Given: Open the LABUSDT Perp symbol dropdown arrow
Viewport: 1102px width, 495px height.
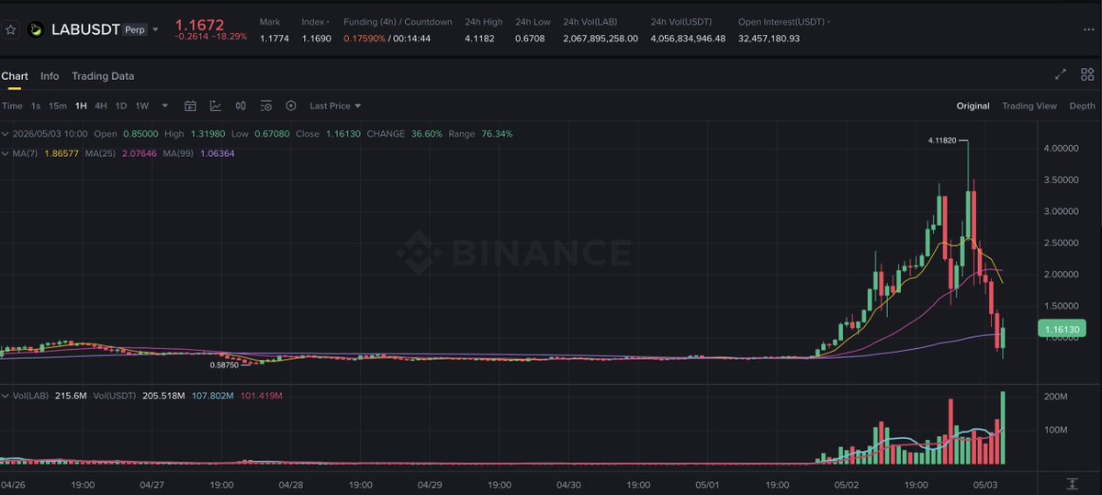Looking at the screenshot, I should [155, 29].
